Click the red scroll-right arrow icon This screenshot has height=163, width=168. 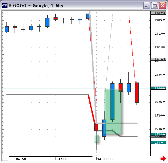pos(163,159)
